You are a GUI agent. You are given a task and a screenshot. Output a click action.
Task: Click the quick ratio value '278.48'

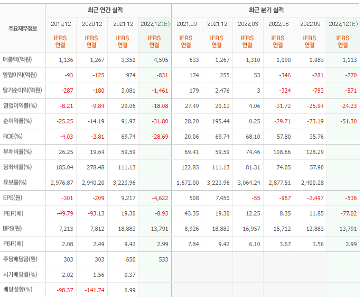(x=96, y=167)
